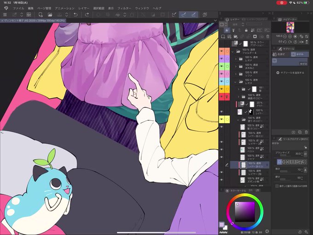Hide the ソファ folder via its eye icon
Screen dimensions: 313x235
pos(221,74)
